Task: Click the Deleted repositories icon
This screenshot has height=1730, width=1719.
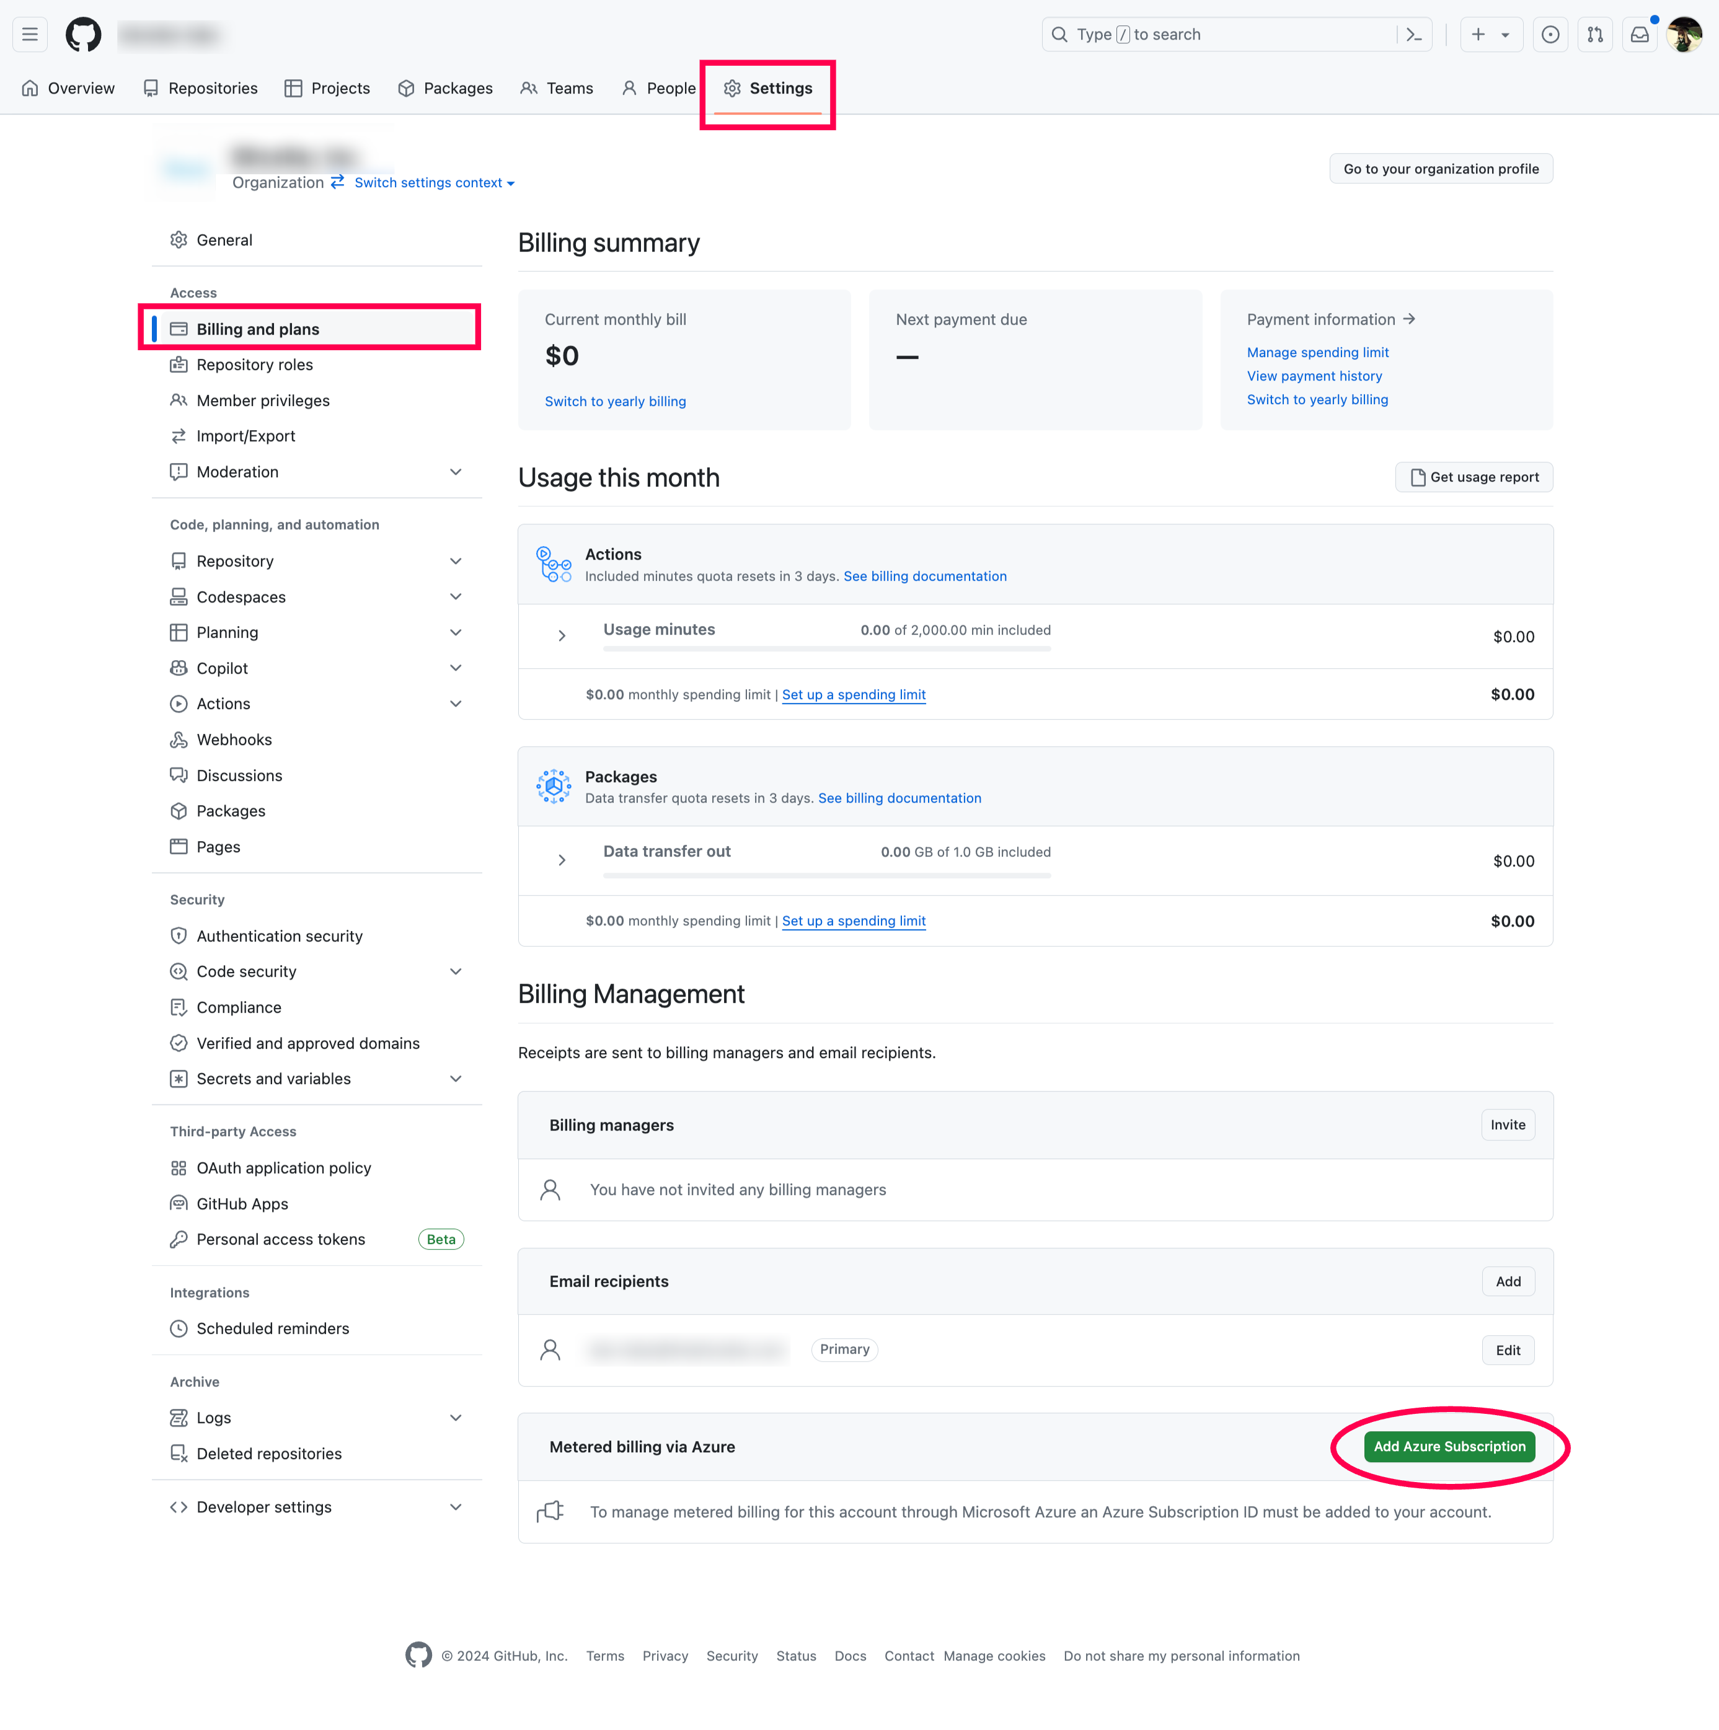Action: [x=179, y=1454]
